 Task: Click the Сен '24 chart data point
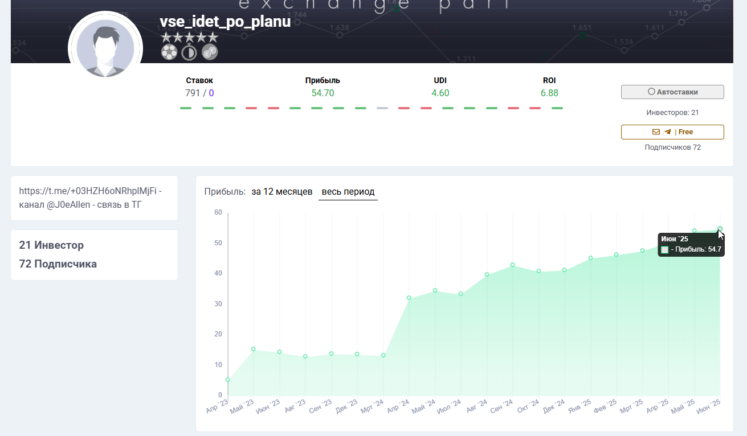[513, 265]
